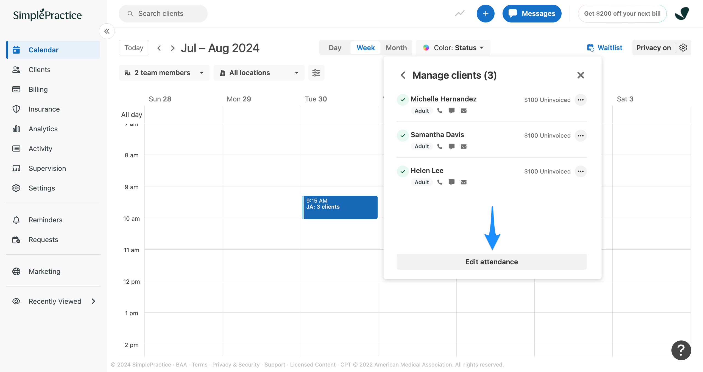Open Licensed Content footer link
The image size is (703, 372).
click(x=313, y=365)
